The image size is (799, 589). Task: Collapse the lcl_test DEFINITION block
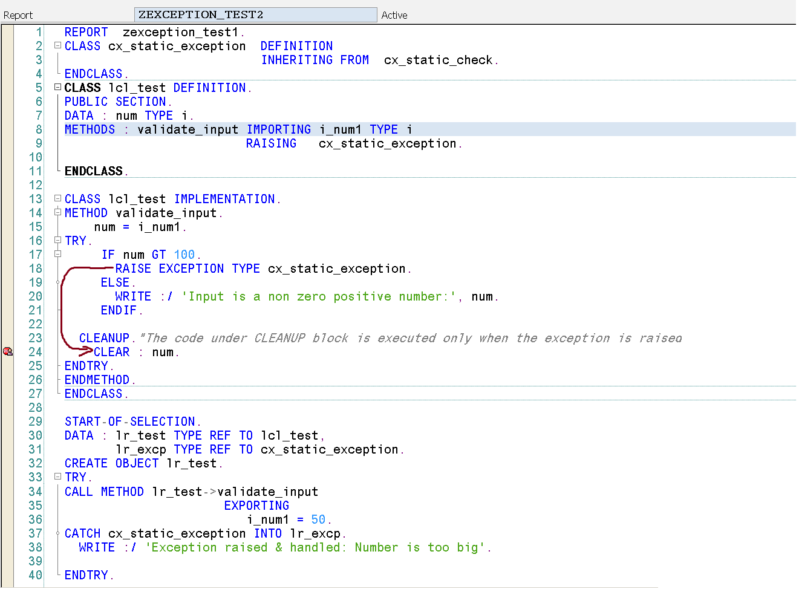point(57,87)
